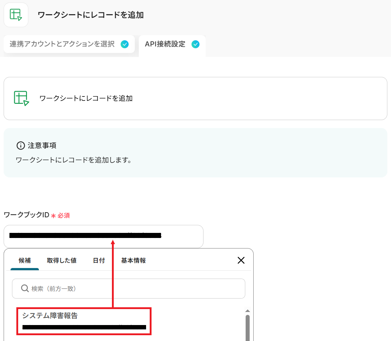
Task: Click the scrollbar up arrow in the candidate list
Action: [247, 311]
